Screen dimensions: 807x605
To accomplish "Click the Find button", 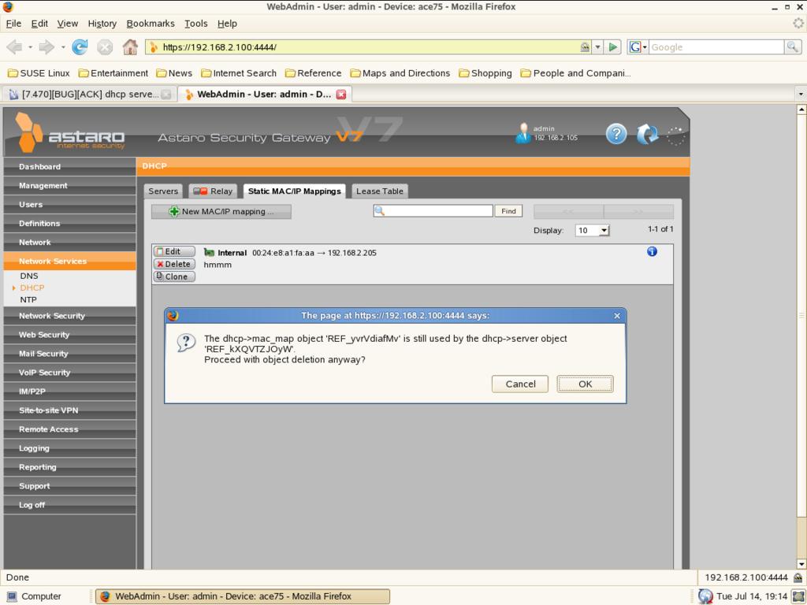I will (x=508, y=211).
